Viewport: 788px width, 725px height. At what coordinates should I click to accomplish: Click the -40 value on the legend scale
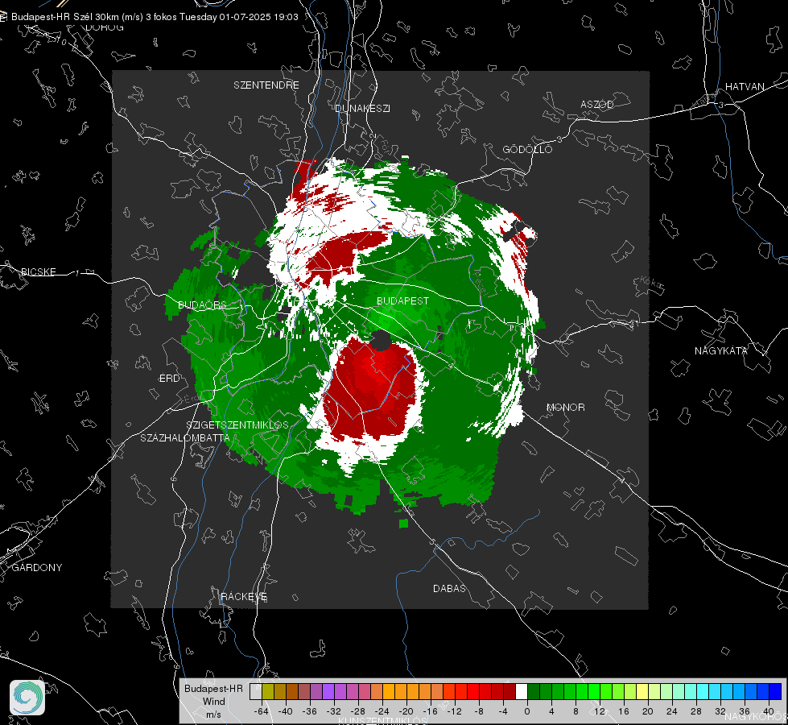pyautogui.click(x=286, y=711)
